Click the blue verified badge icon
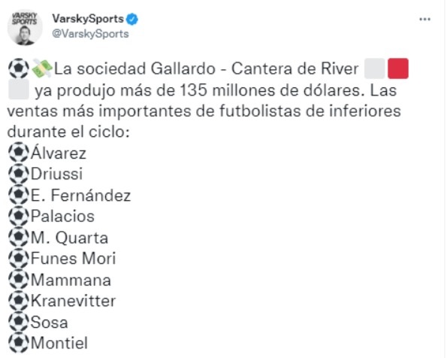 (x=132, y=19)
